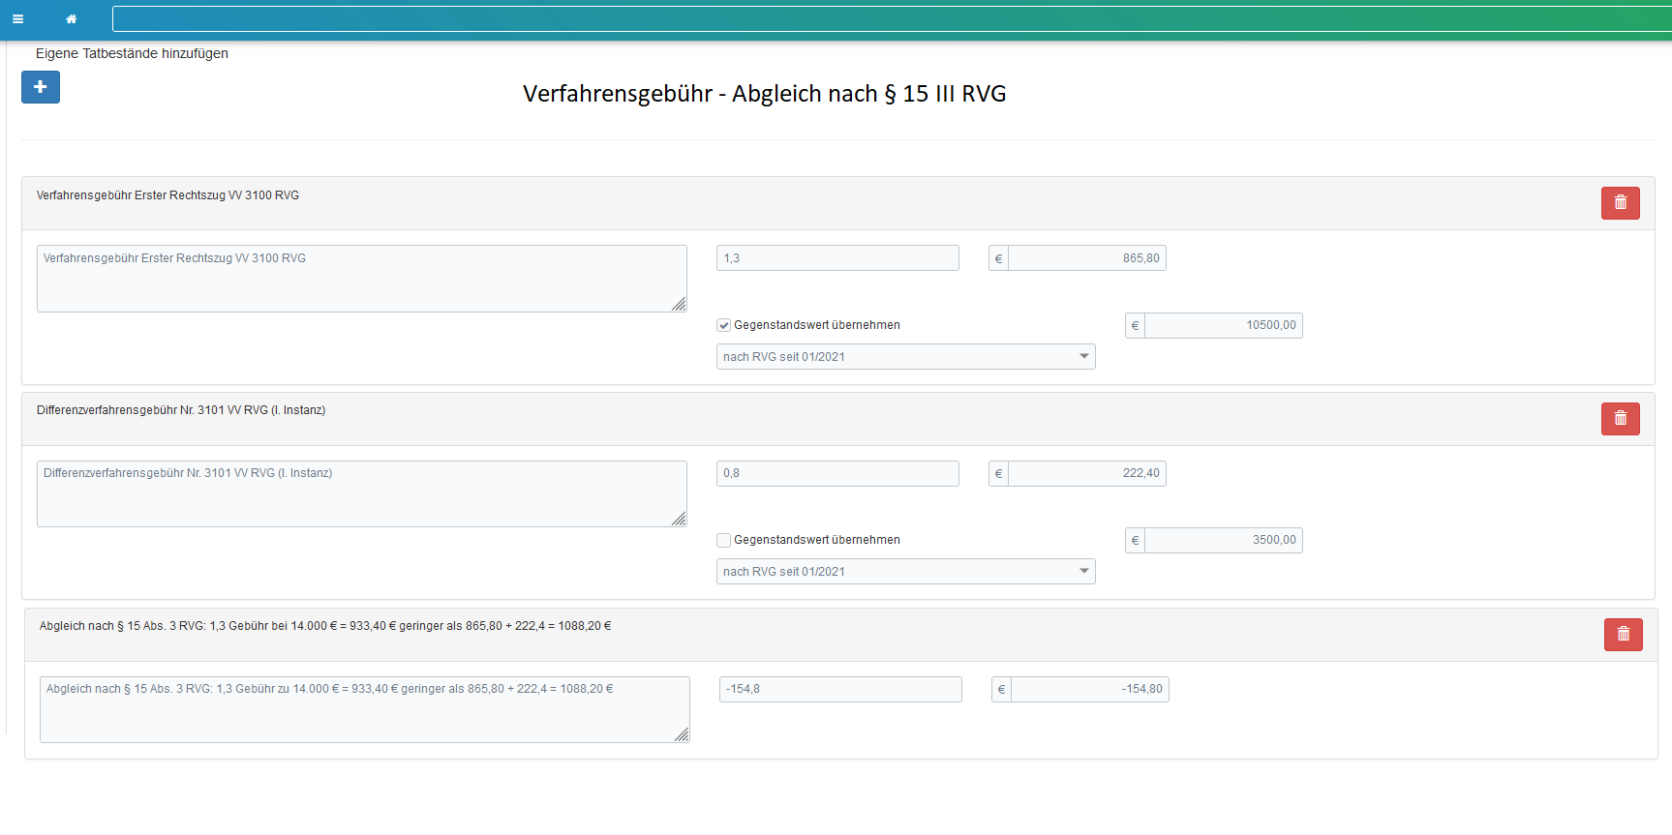Check Gegenstandswert übernehmen for Differenzverfahrensgebühr
The image size is (1672, 835).
724,540
